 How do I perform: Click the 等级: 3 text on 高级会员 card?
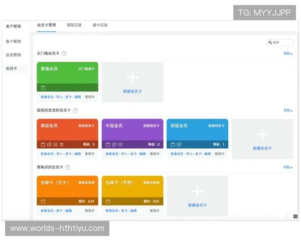point(89,144)
